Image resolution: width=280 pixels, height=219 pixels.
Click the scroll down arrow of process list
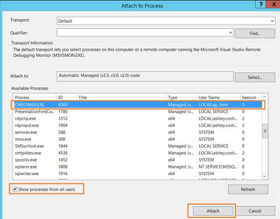pyautogui.click(x=265, y=176)
